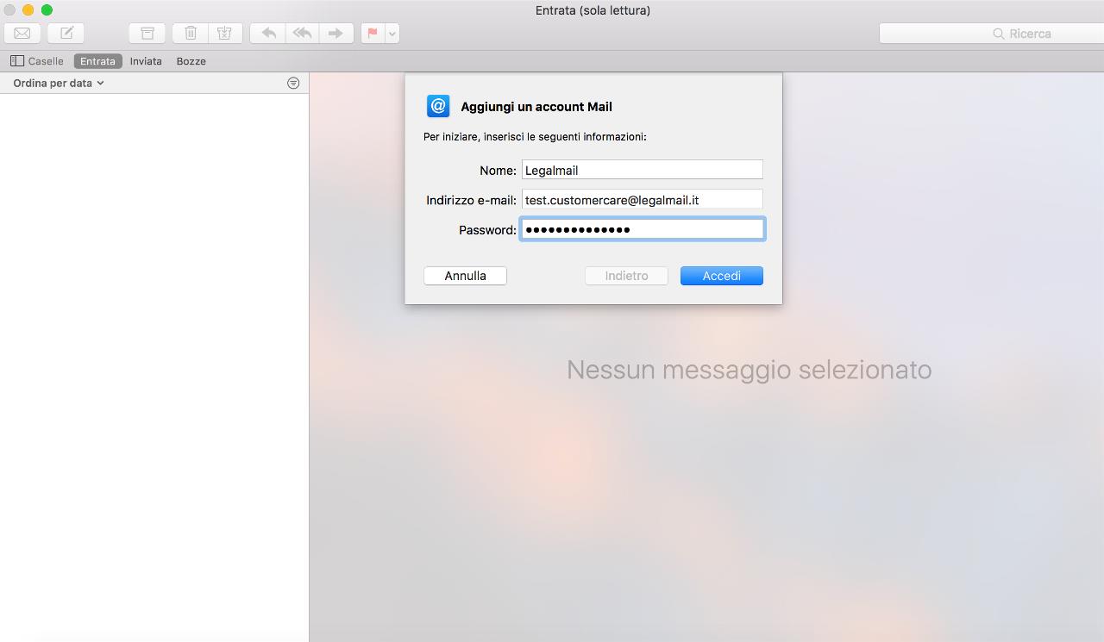Click the trash Delete icon

click(x=191, y=34)
